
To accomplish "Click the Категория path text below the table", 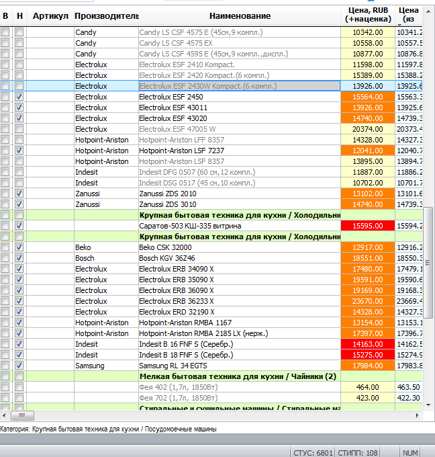I will [108, 429].
